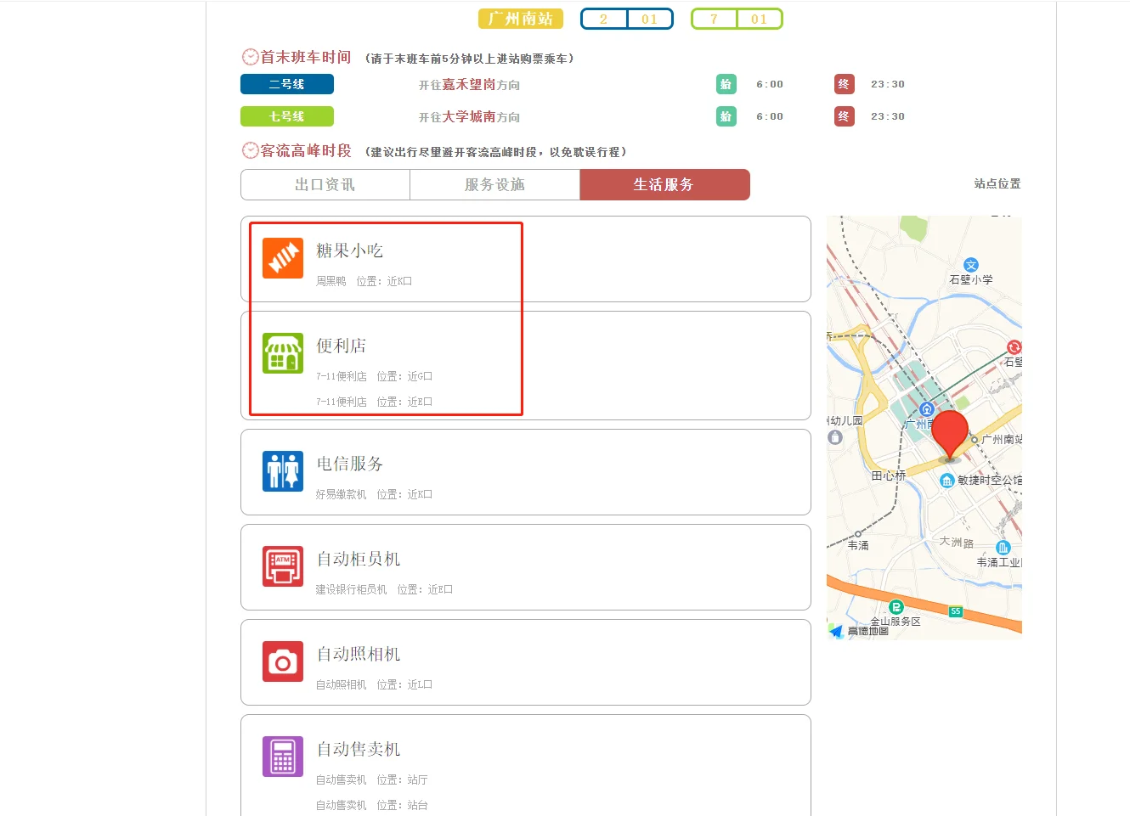Click the 站点位置 label above the map
Screen dimensions: 1130x816
[997, 183]
